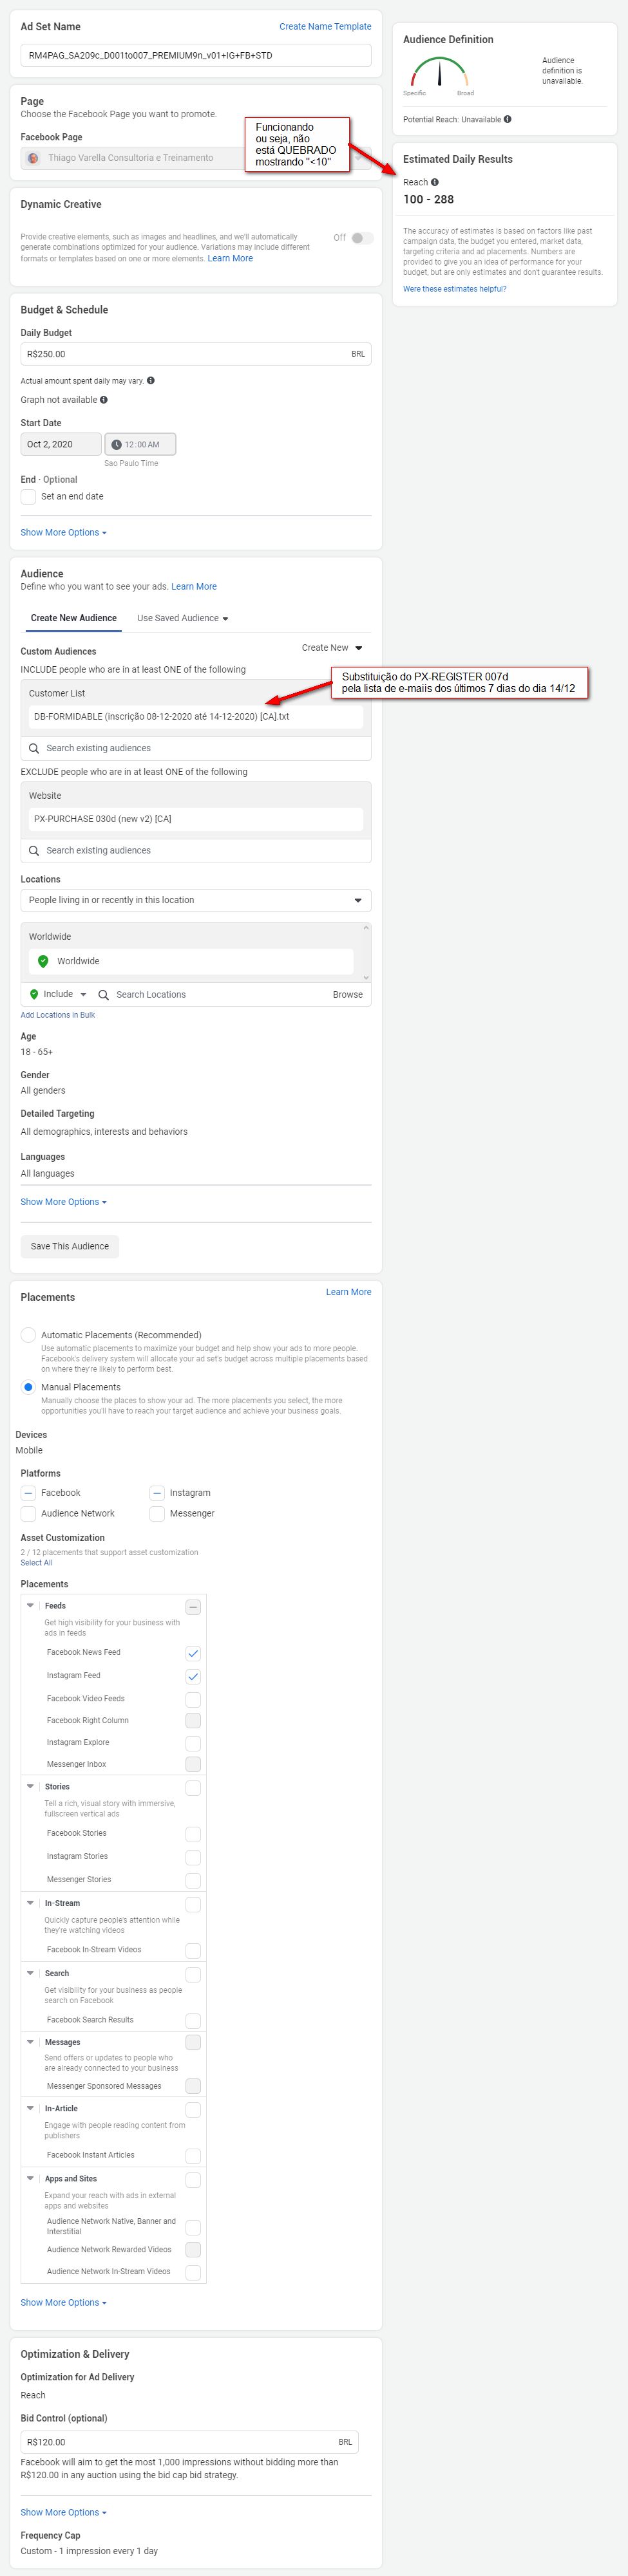Click the Potential Reach info icon

(508, 119)
